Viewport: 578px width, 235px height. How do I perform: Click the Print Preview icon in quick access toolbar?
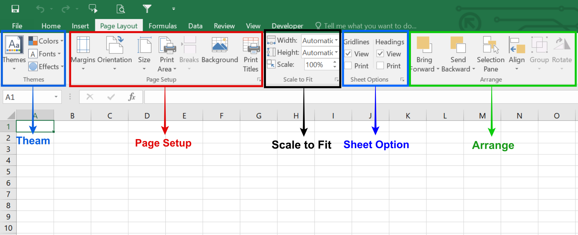121,9
